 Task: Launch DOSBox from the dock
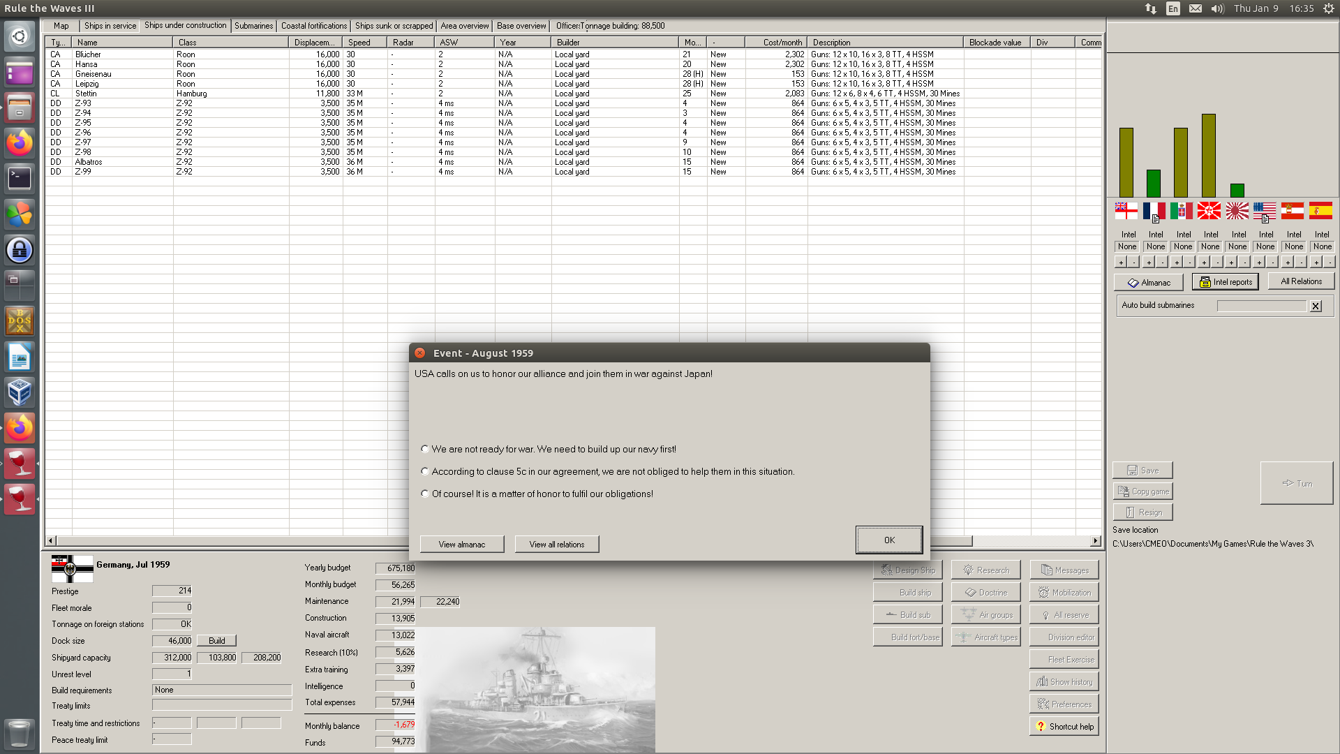coord(20,321)
